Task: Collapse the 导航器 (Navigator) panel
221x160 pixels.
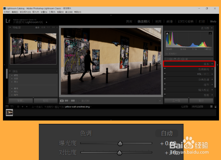Action: coord(10,27)
